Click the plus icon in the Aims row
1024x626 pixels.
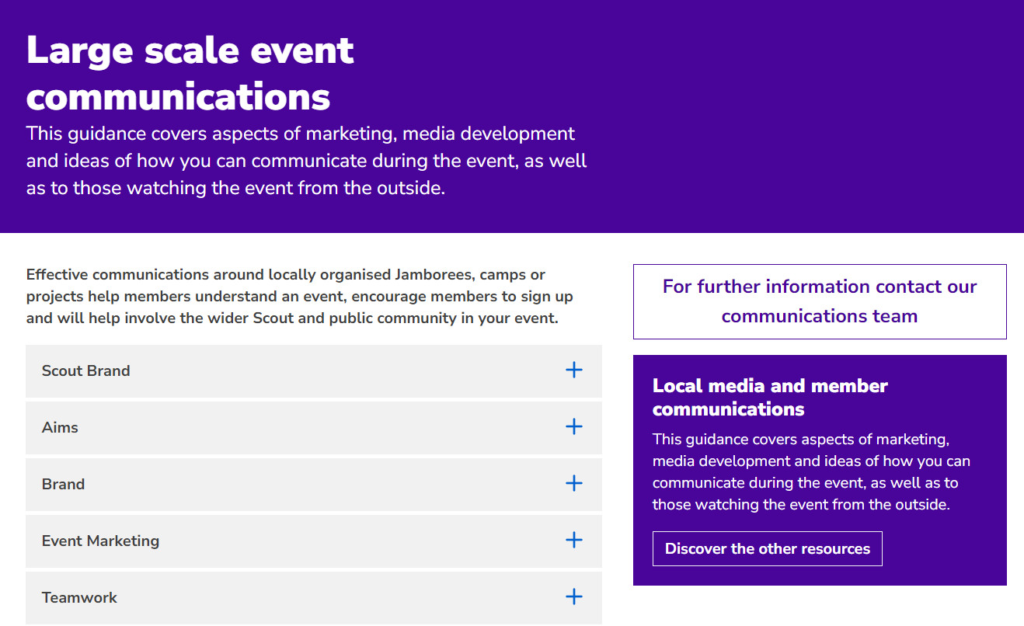573,427
